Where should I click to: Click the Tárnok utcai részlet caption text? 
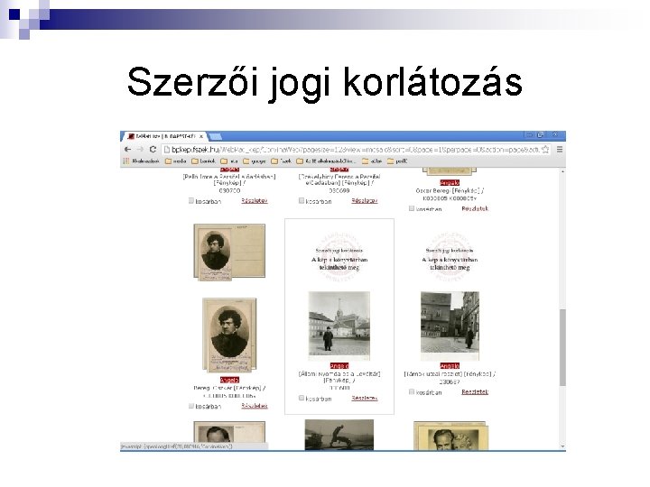click(x=450, y=373)
